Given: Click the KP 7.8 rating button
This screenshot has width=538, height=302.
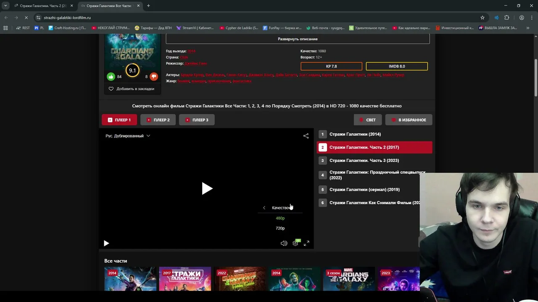Looking at the screenshot, I should coord(331,66).
